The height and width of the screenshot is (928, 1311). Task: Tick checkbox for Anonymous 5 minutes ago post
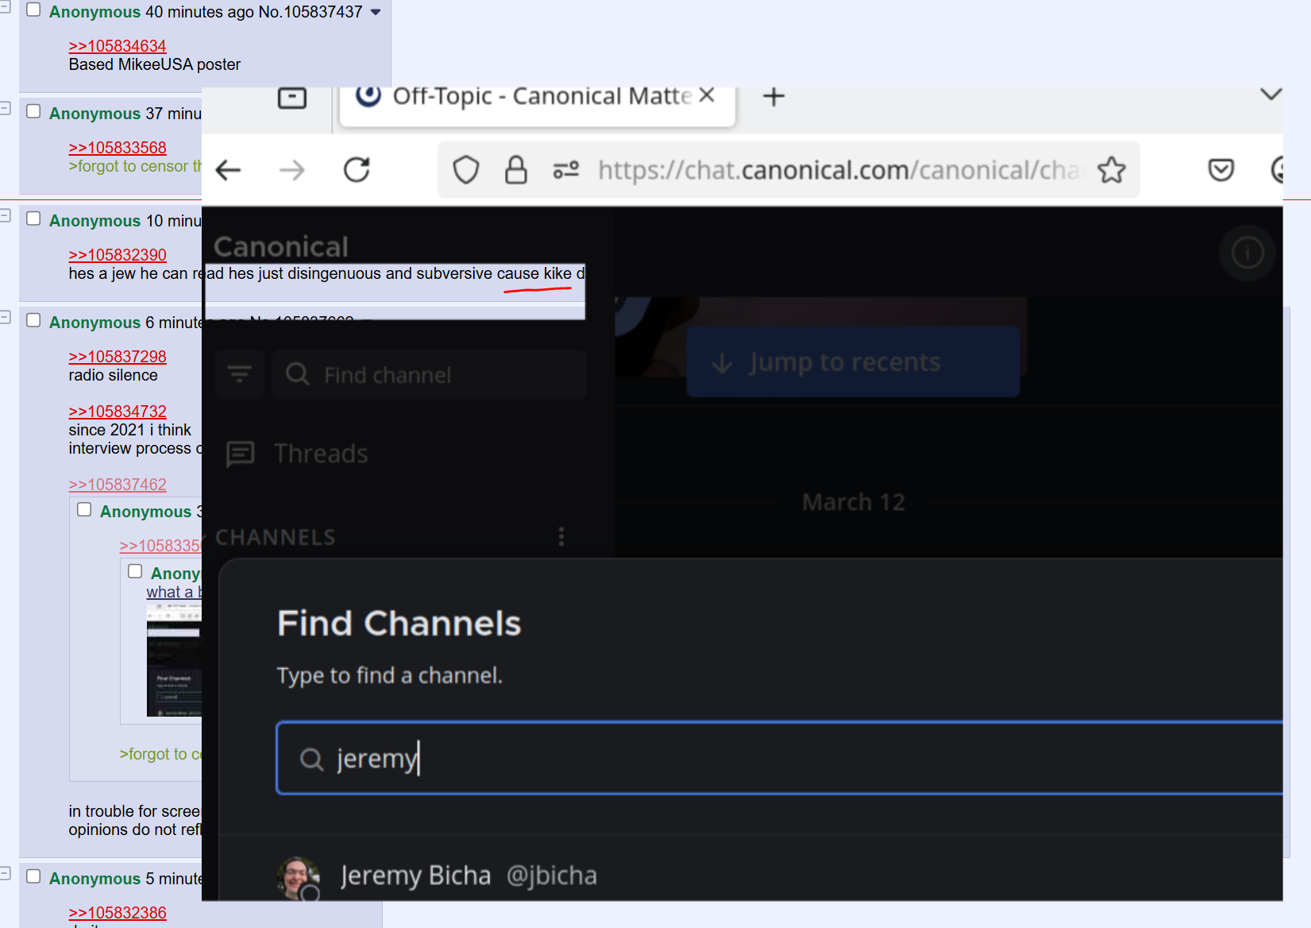(x=33, y=876)
